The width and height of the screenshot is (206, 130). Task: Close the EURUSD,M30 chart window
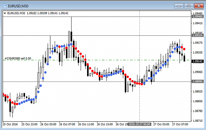199,6
